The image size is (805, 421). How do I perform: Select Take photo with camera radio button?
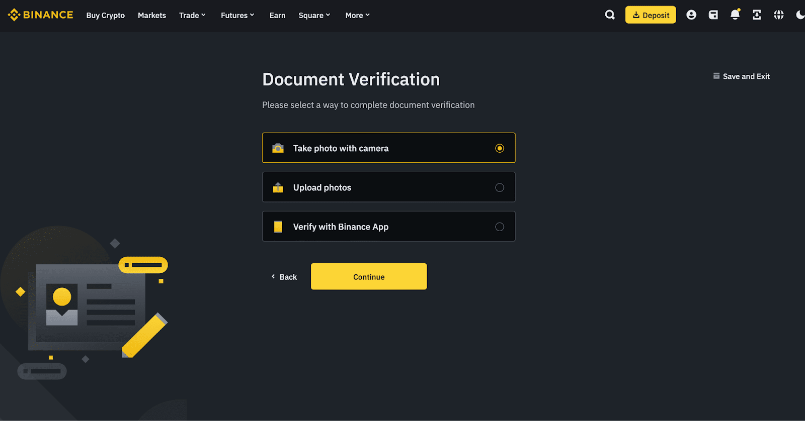(499, 148)
